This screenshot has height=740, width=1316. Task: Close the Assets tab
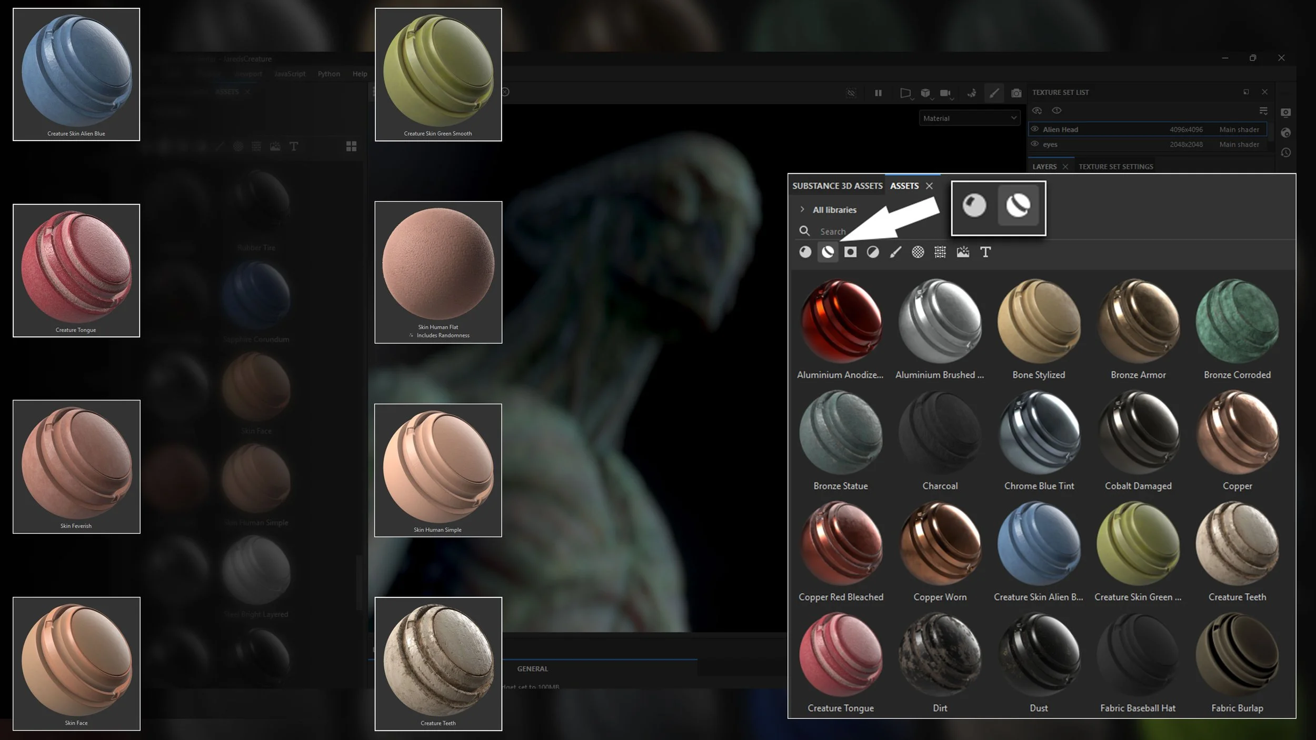[x=929, y=186]
